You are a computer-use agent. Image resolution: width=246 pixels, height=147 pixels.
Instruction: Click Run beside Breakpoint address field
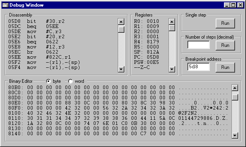(225, 67)
